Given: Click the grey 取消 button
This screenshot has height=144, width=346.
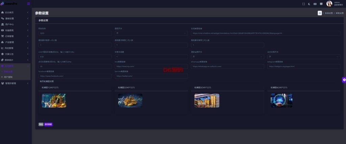Looking at the screenshot, I should coord(41,124).
